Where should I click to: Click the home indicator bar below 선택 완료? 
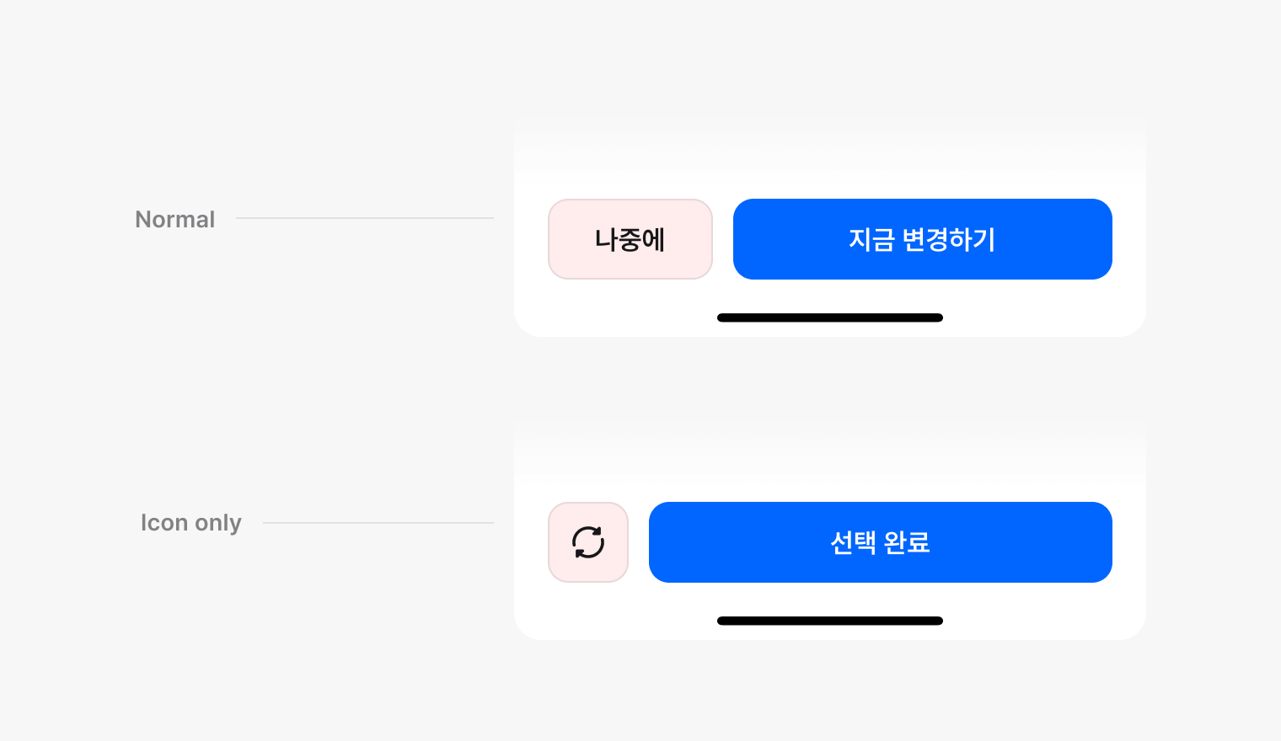[829, 621]
